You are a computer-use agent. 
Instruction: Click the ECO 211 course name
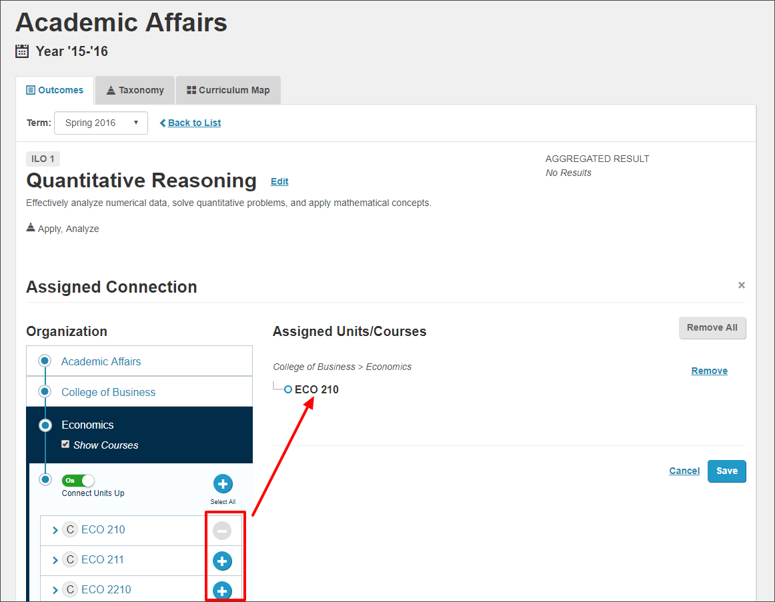[103, 560]
